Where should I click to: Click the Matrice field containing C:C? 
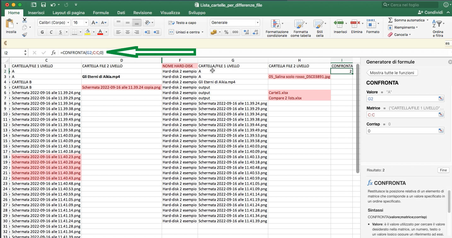[405, 115]
